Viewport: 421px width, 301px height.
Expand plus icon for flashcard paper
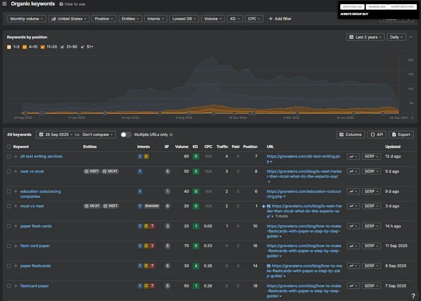[16, 286]
